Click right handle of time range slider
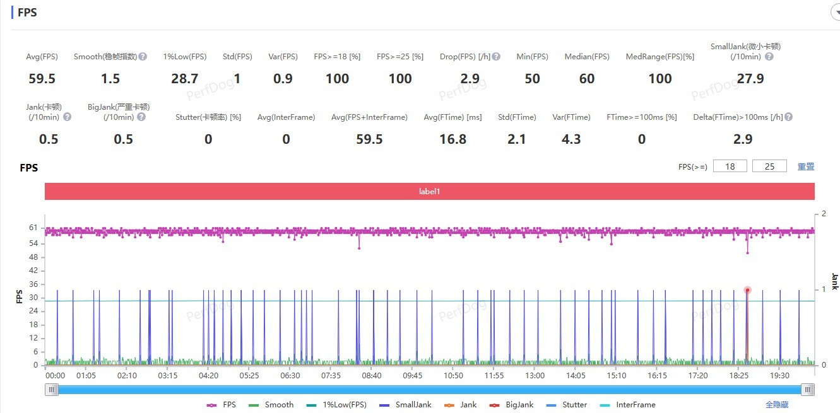 [x=807, y=390]
